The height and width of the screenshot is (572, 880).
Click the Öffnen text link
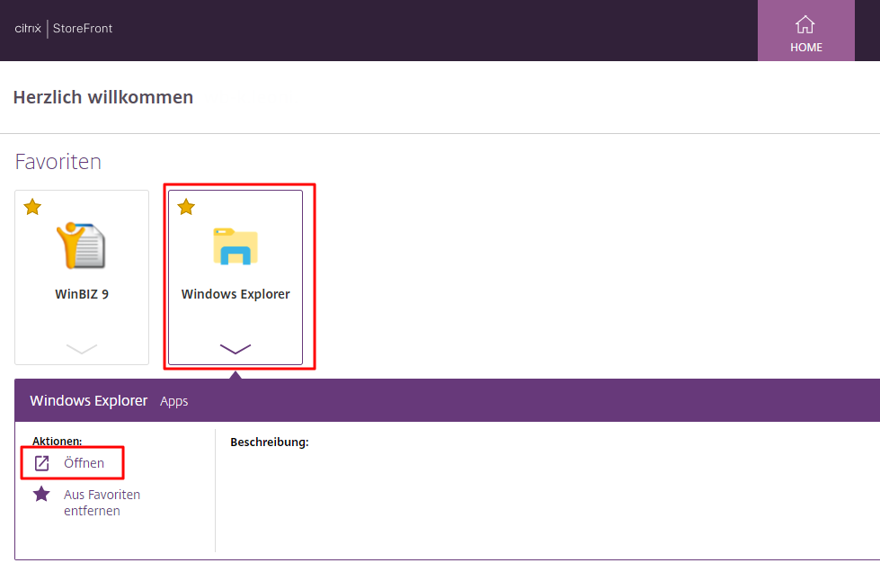click(84, 463)
